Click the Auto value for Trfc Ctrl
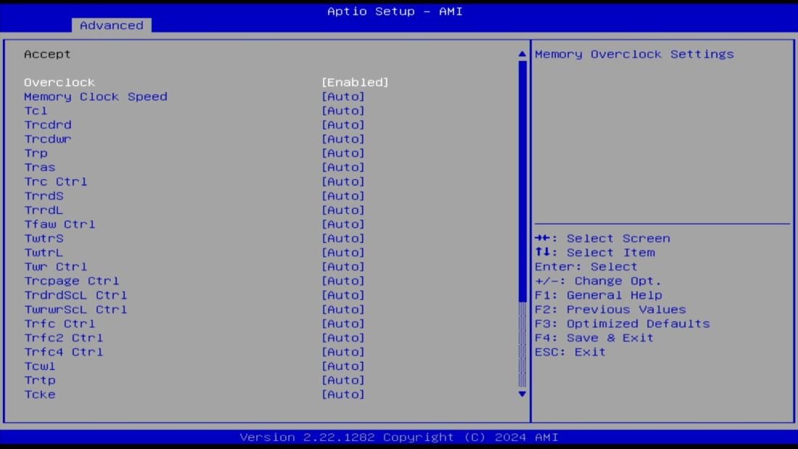Screen dimensions: 798x449 (343, 324)
